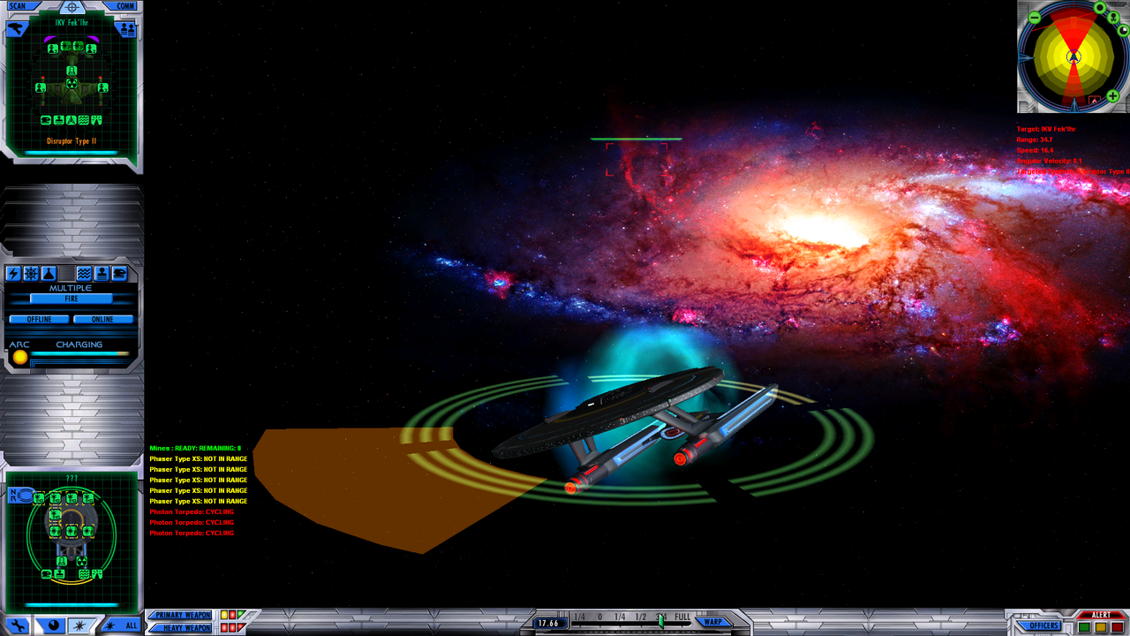Zoom in the tactical radar with plus
The image size is (1130, 636).
1112,95
